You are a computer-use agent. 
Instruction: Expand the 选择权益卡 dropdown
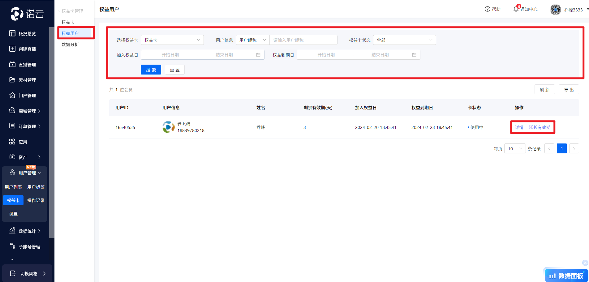click(x=172, y=40)
